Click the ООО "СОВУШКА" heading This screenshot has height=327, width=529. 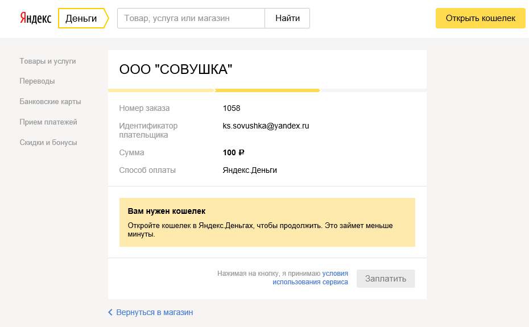(x=176, y=69)
